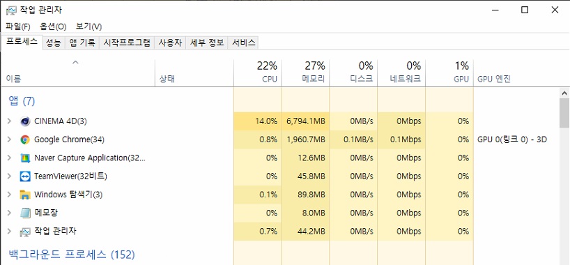
Task: Expand the Google Chrome process group
Action: pyautogui.click(x=10, y=139)
